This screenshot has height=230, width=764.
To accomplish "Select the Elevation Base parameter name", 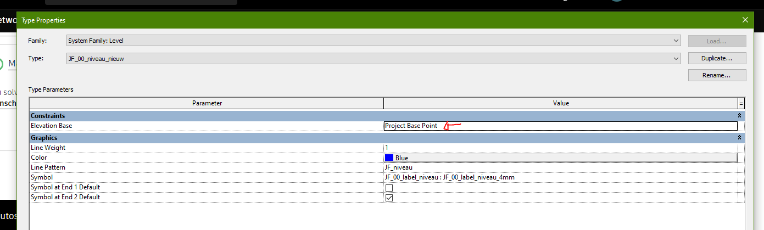I will click(51, 126).
